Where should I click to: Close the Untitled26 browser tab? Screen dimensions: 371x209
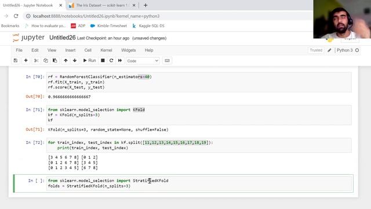point(60,5)
